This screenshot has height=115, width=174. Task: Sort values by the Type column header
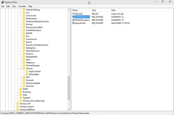click(x=101, y=10)
